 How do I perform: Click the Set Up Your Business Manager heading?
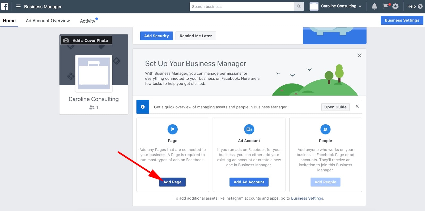click(195, 64)
